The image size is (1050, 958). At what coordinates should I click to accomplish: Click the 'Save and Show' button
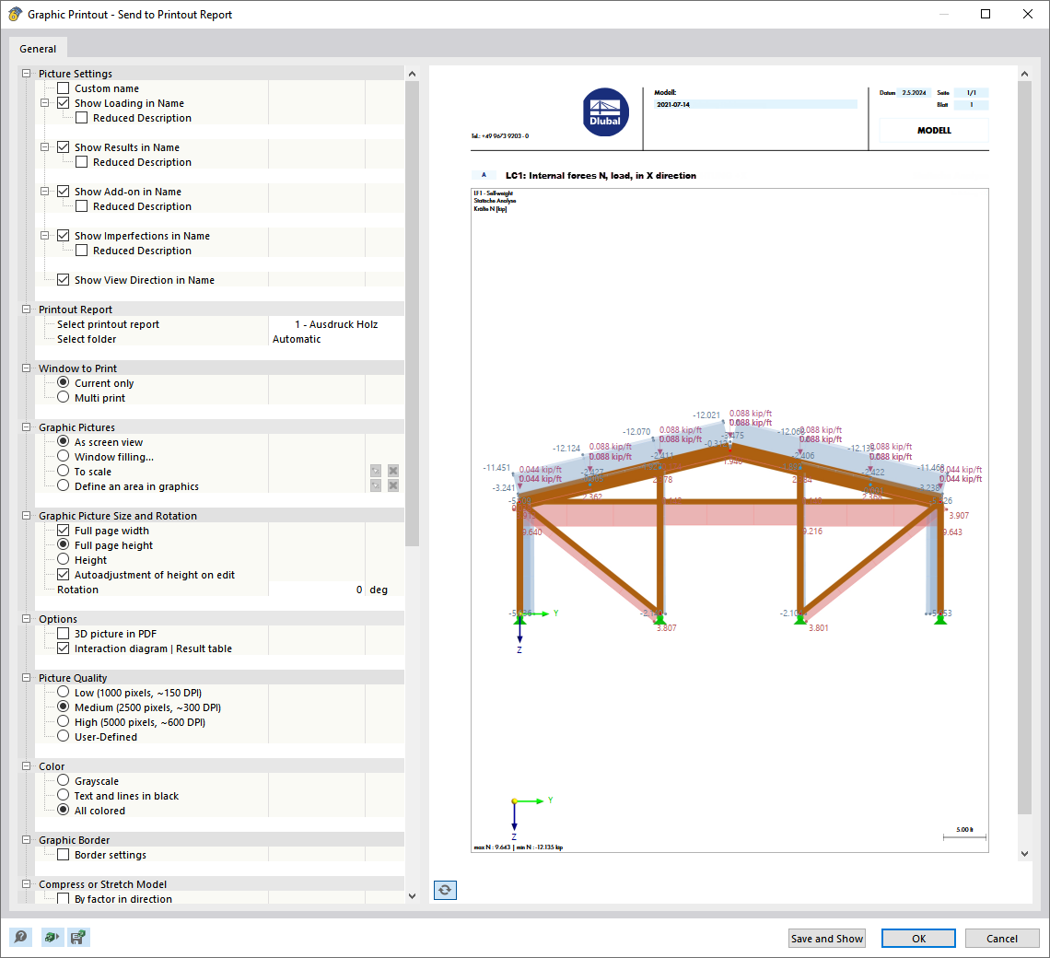(826, 938)
